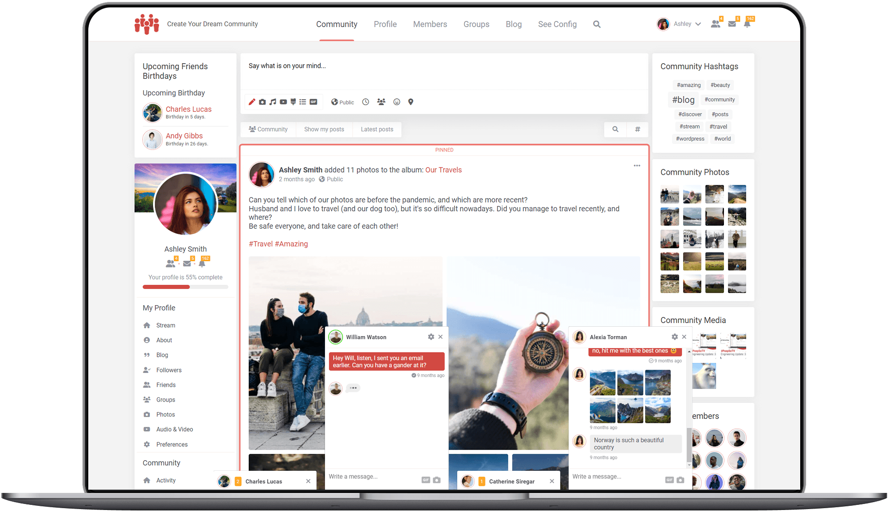Close the Alexia Torman chat window
The height and width of the screenshot is (516, 889).
point(684,337)
